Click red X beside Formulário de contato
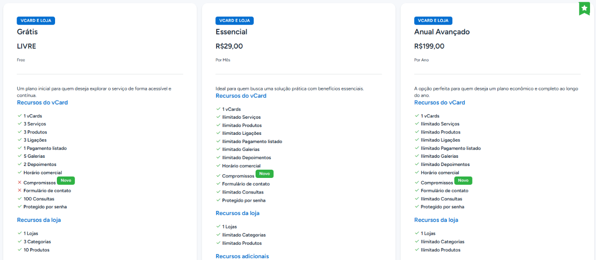The width and height of the screenshot is (596, 260). click(x=19, y=191)
